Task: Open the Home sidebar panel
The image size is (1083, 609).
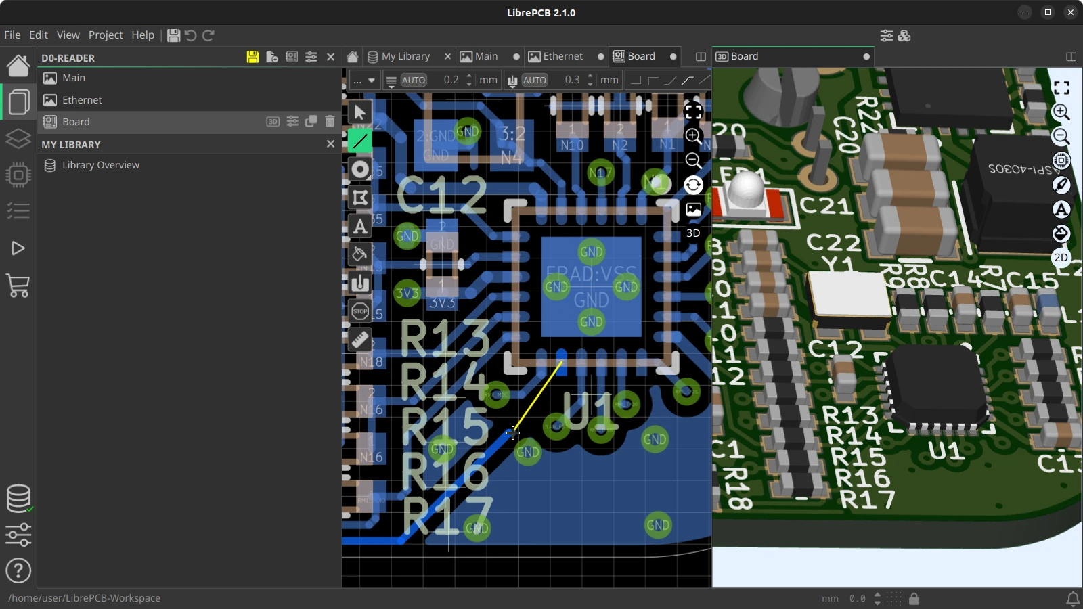Action: coord(18,65)
